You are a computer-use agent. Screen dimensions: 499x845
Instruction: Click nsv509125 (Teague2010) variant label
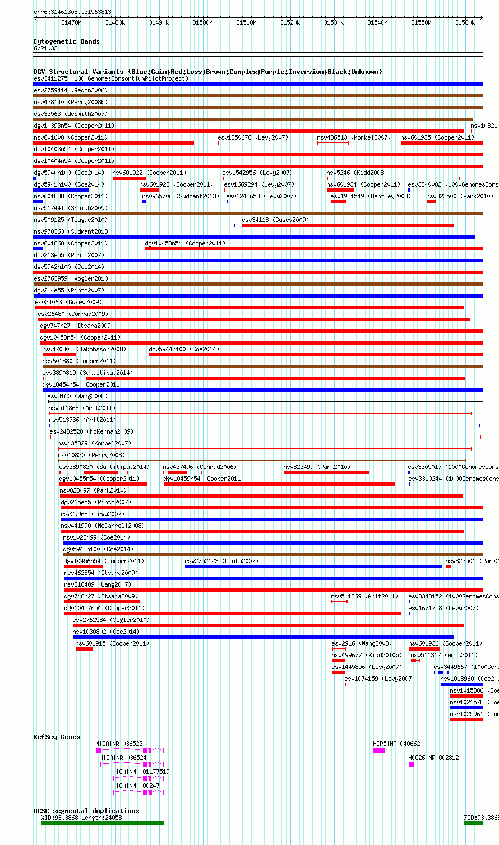coord(71,220)
